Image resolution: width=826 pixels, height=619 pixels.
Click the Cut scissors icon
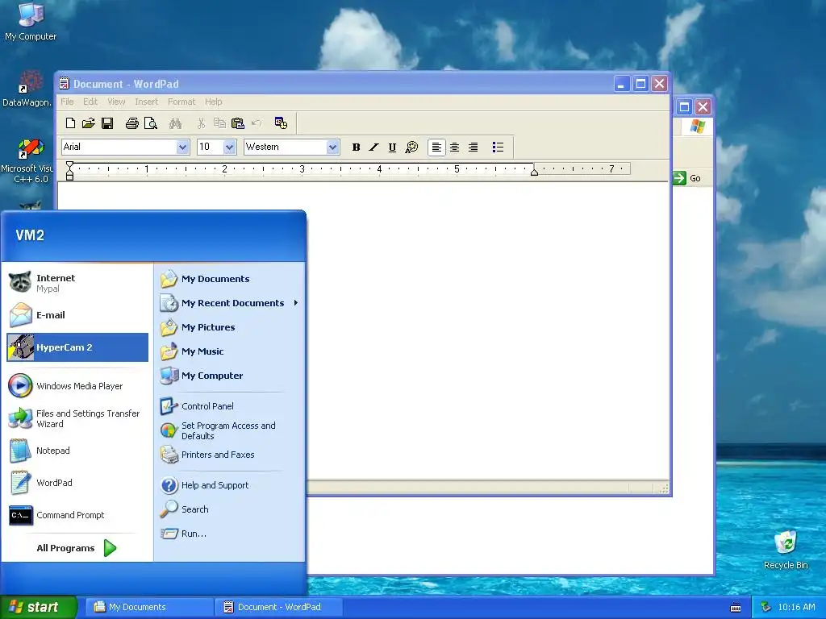[201, 123]
